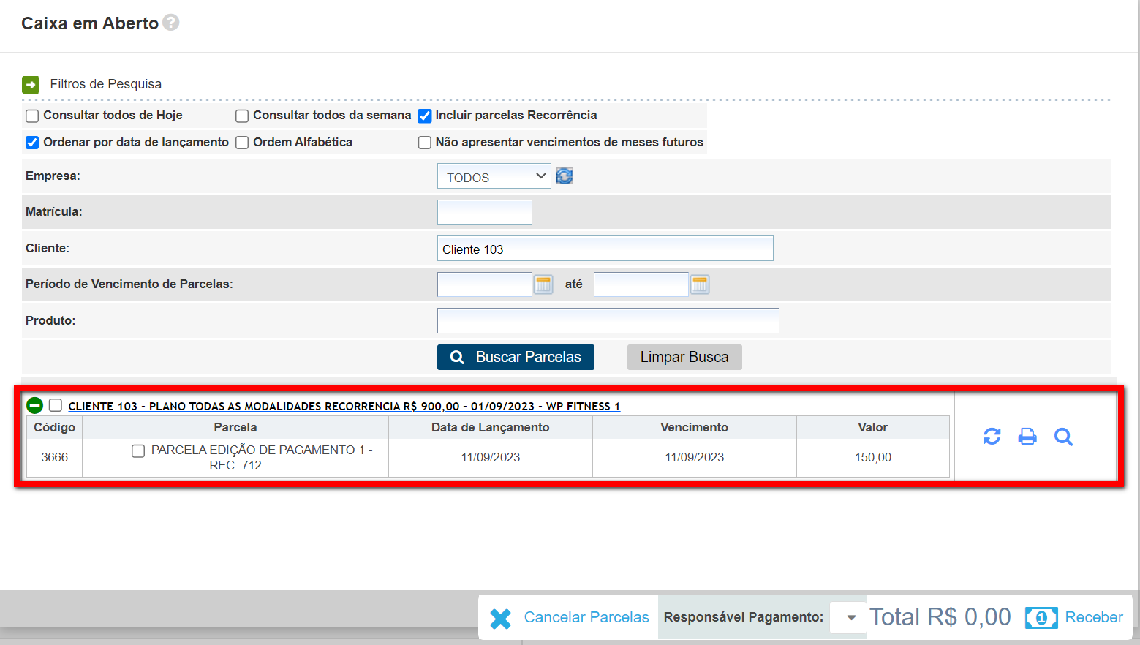The image size is (1140, 645).
Task: Click the Buscar Parcelas button
Action: pos(516,357)
